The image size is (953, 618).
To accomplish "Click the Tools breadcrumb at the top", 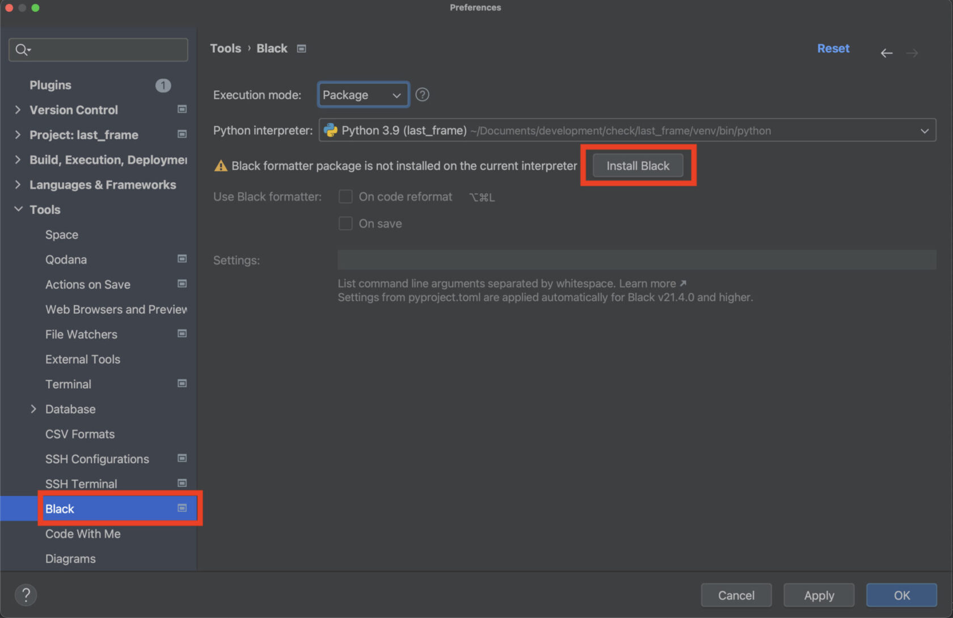I will 225,48.
